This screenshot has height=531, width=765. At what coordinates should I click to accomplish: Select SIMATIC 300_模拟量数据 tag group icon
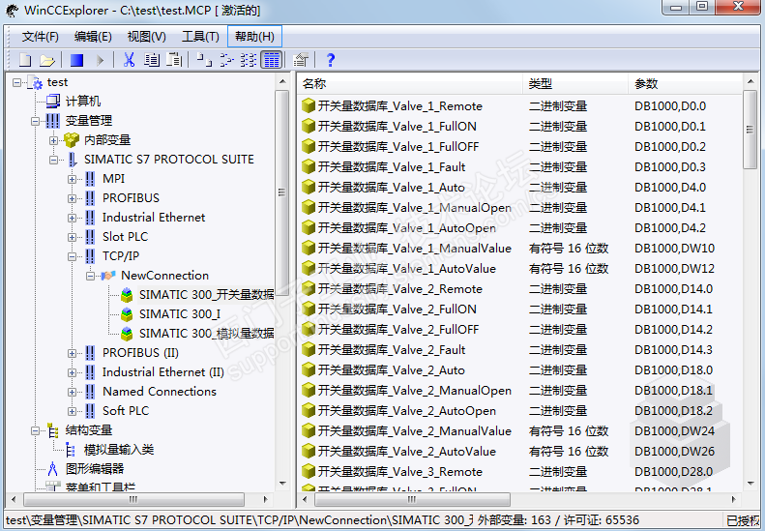pos(127,334)
